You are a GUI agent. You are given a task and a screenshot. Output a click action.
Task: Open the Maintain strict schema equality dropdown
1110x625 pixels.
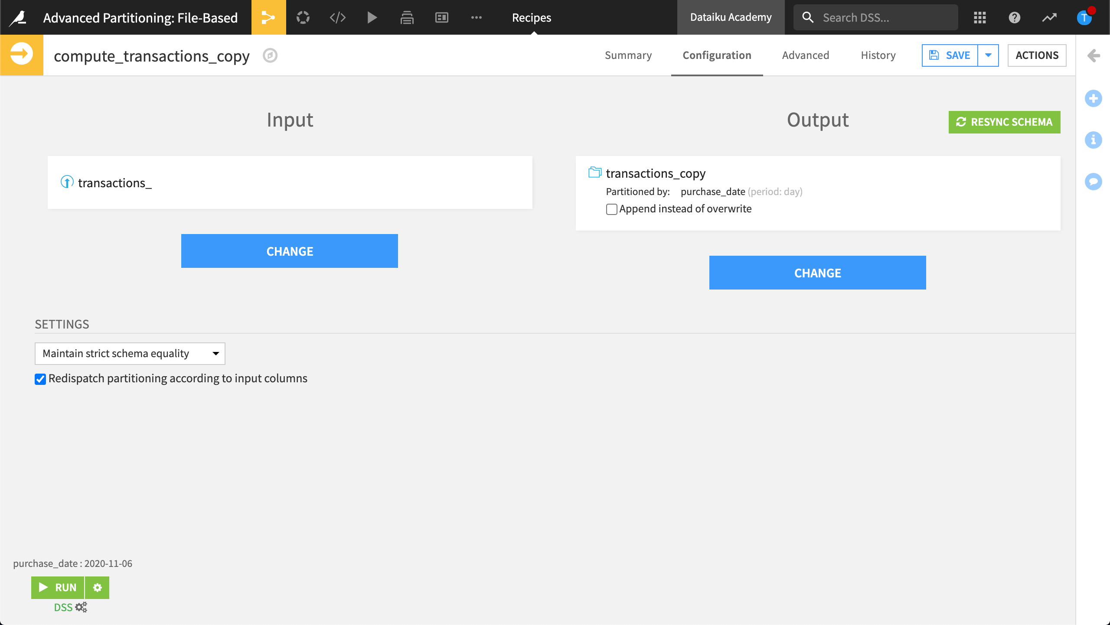[129, 354]
